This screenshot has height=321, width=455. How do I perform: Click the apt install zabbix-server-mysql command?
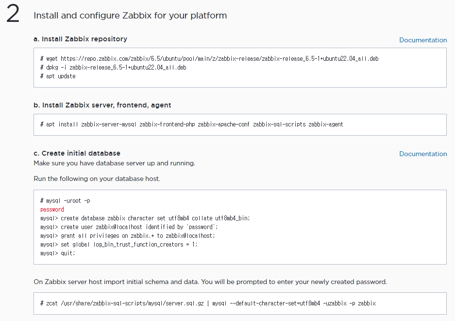tap(192, 125)
